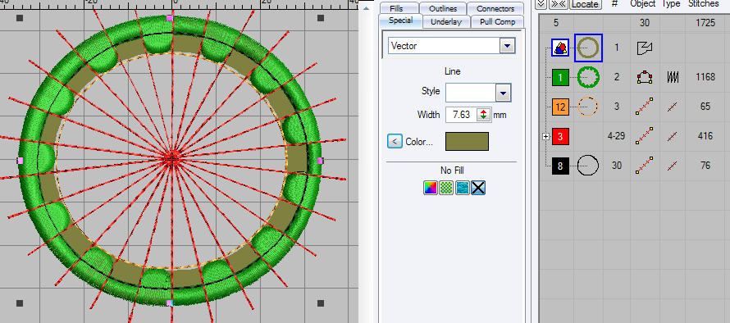The height and width of the screenshot is (323, 730).
Task: Select the green color 1 block
Action: (x=560, y=77)
